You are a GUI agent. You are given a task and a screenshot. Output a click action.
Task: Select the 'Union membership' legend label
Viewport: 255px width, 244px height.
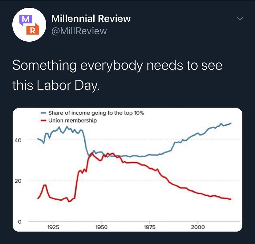[73, 121]
